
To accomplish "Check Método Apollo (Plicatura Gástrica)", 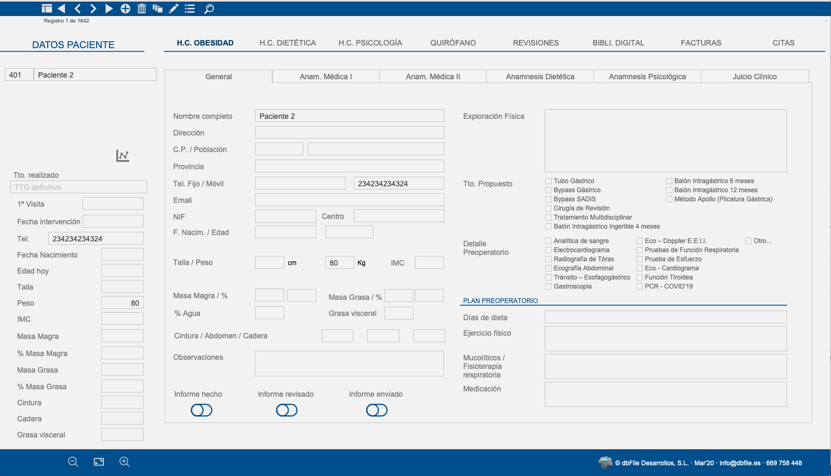I will point(669,199).
